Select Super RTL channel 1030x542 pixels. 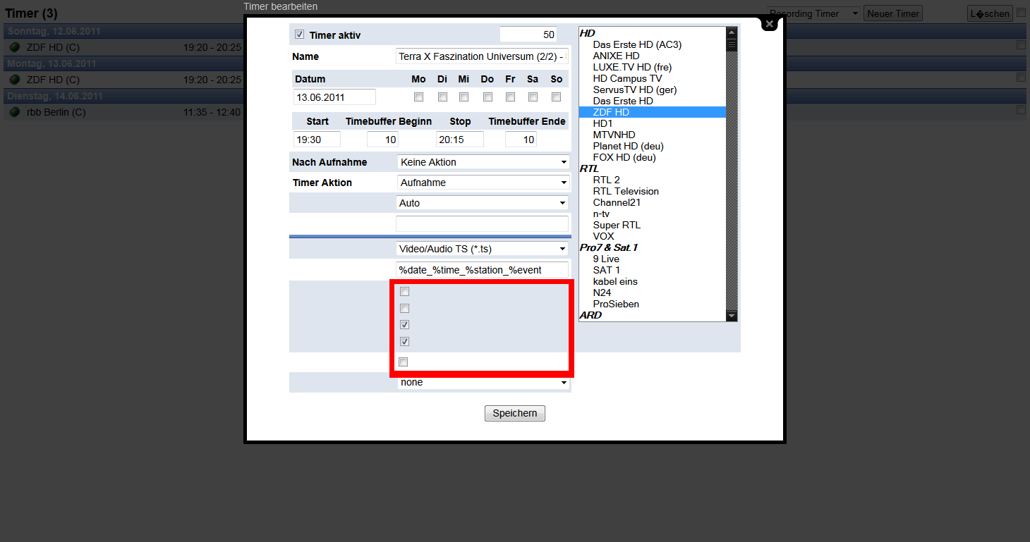[617, 225]
